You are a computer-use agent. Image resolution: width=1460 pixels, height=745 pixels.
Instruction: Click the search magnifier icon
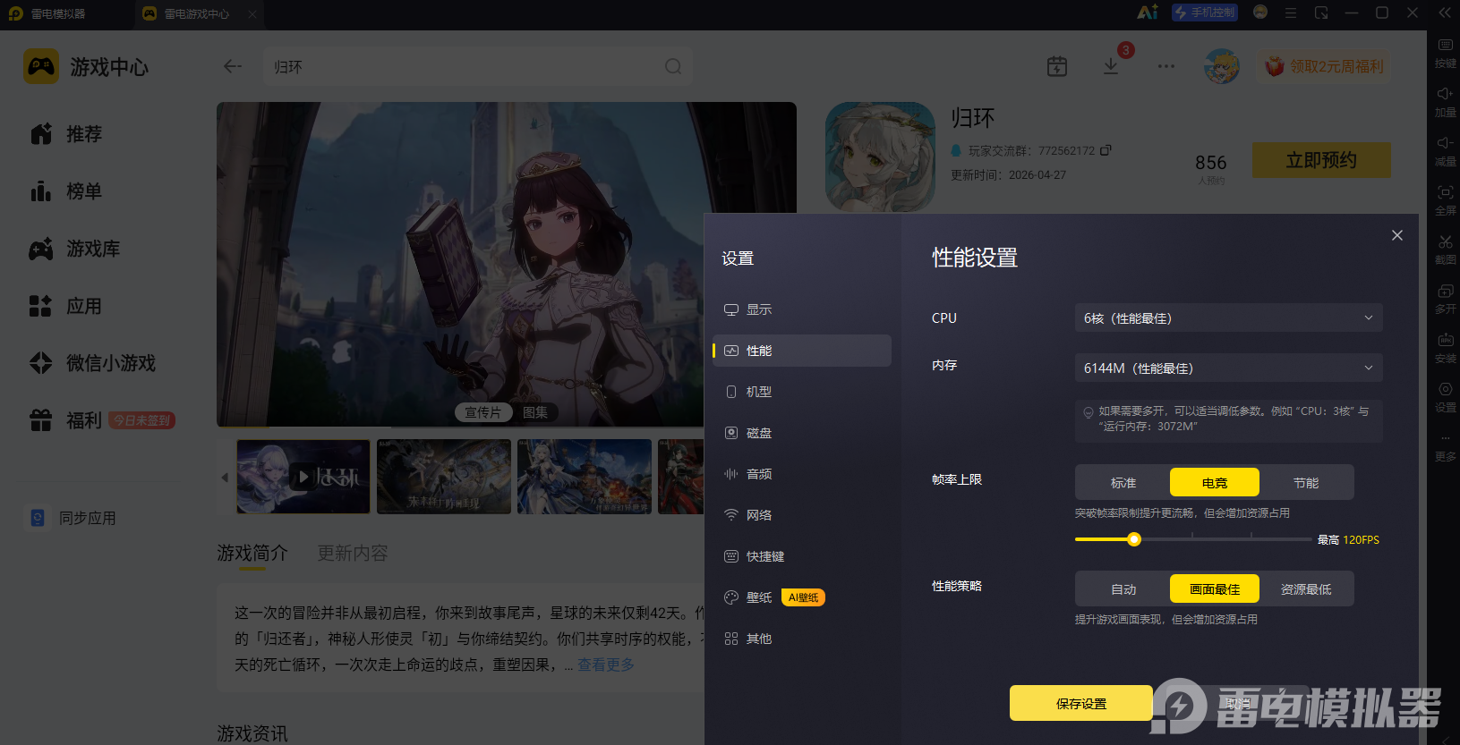673,67
